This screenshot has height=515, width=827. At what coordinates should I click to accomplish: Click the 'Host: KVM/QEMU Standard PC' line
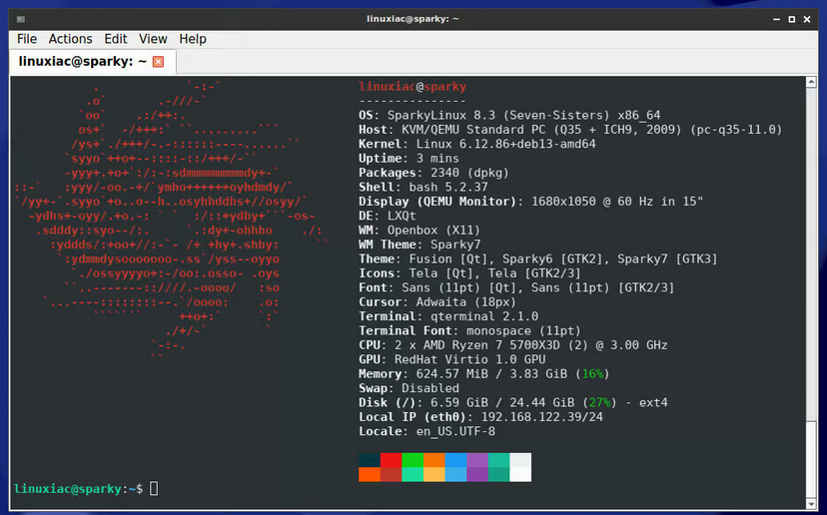pyautogui.click(x=570, y=130)
